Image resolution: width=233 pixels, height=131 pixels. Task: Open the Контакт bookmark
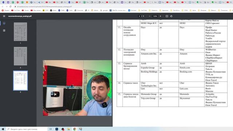pos(132,11)
